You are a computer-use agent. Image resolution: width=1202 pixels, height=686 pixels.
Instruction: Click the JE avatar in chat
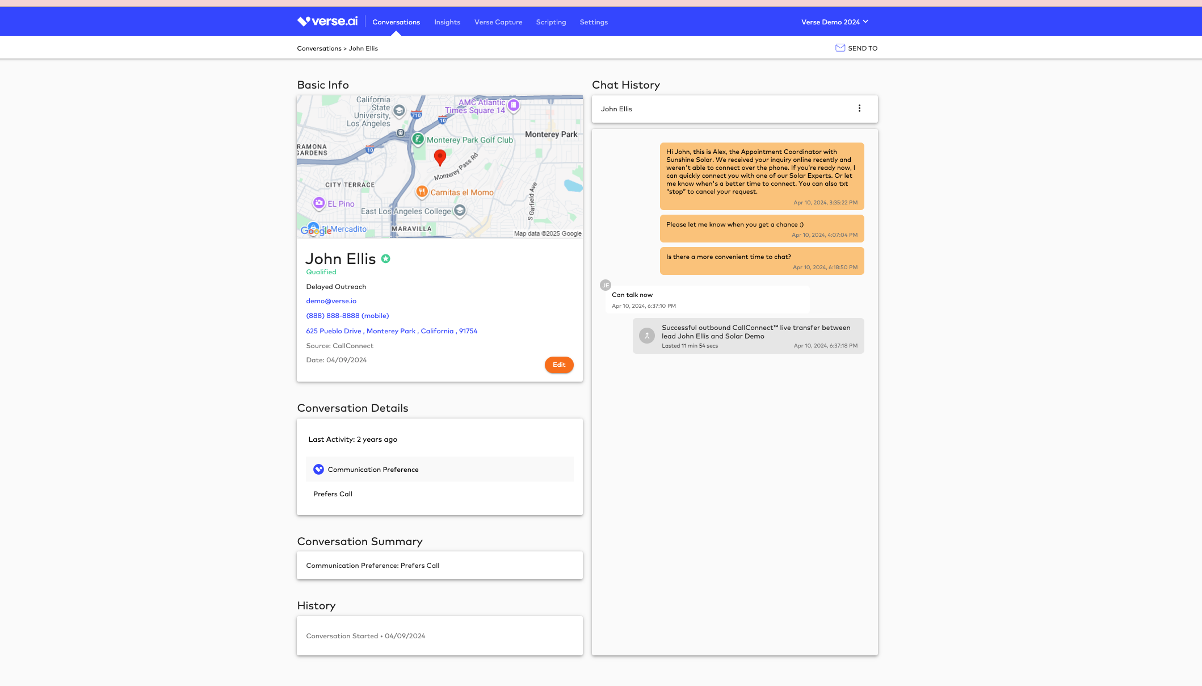pyautogui.click(x=606, y=285)
